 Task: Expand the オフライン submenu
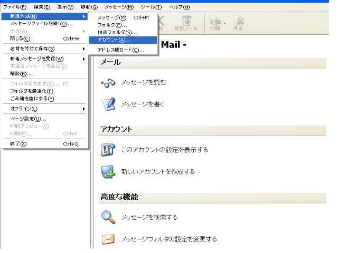(43, 109)
